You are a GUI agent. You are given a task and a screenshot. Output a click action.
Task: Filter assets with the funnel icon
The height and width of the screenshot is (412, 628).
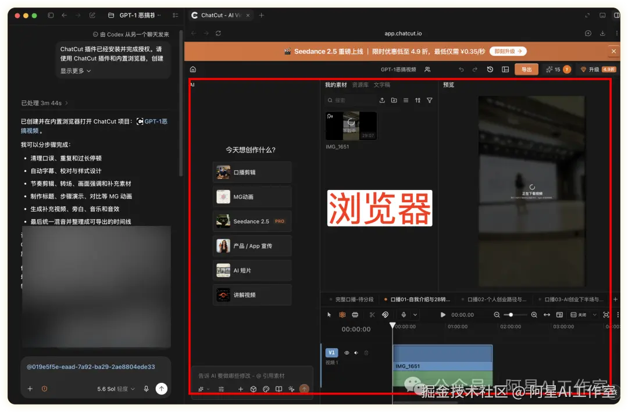[429, 101]
